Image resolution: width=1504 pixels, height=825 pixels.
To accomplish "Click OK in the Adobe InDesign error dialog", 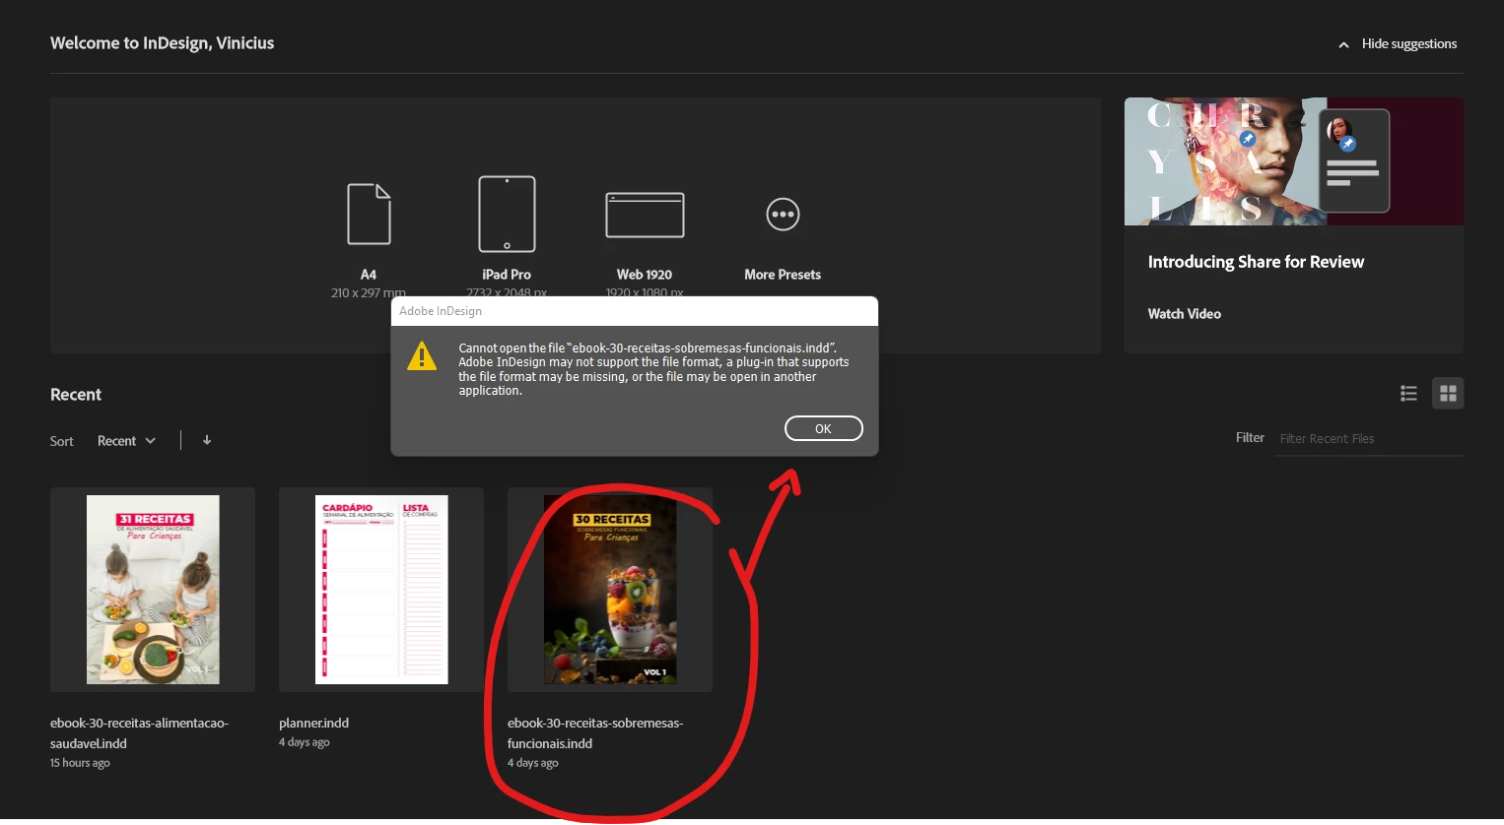I will 823,428.
